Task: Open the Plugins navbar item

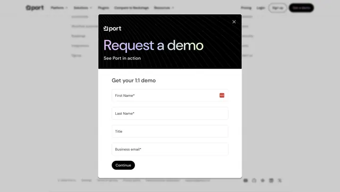Action: pyautogui.click(x=103, y=8)
